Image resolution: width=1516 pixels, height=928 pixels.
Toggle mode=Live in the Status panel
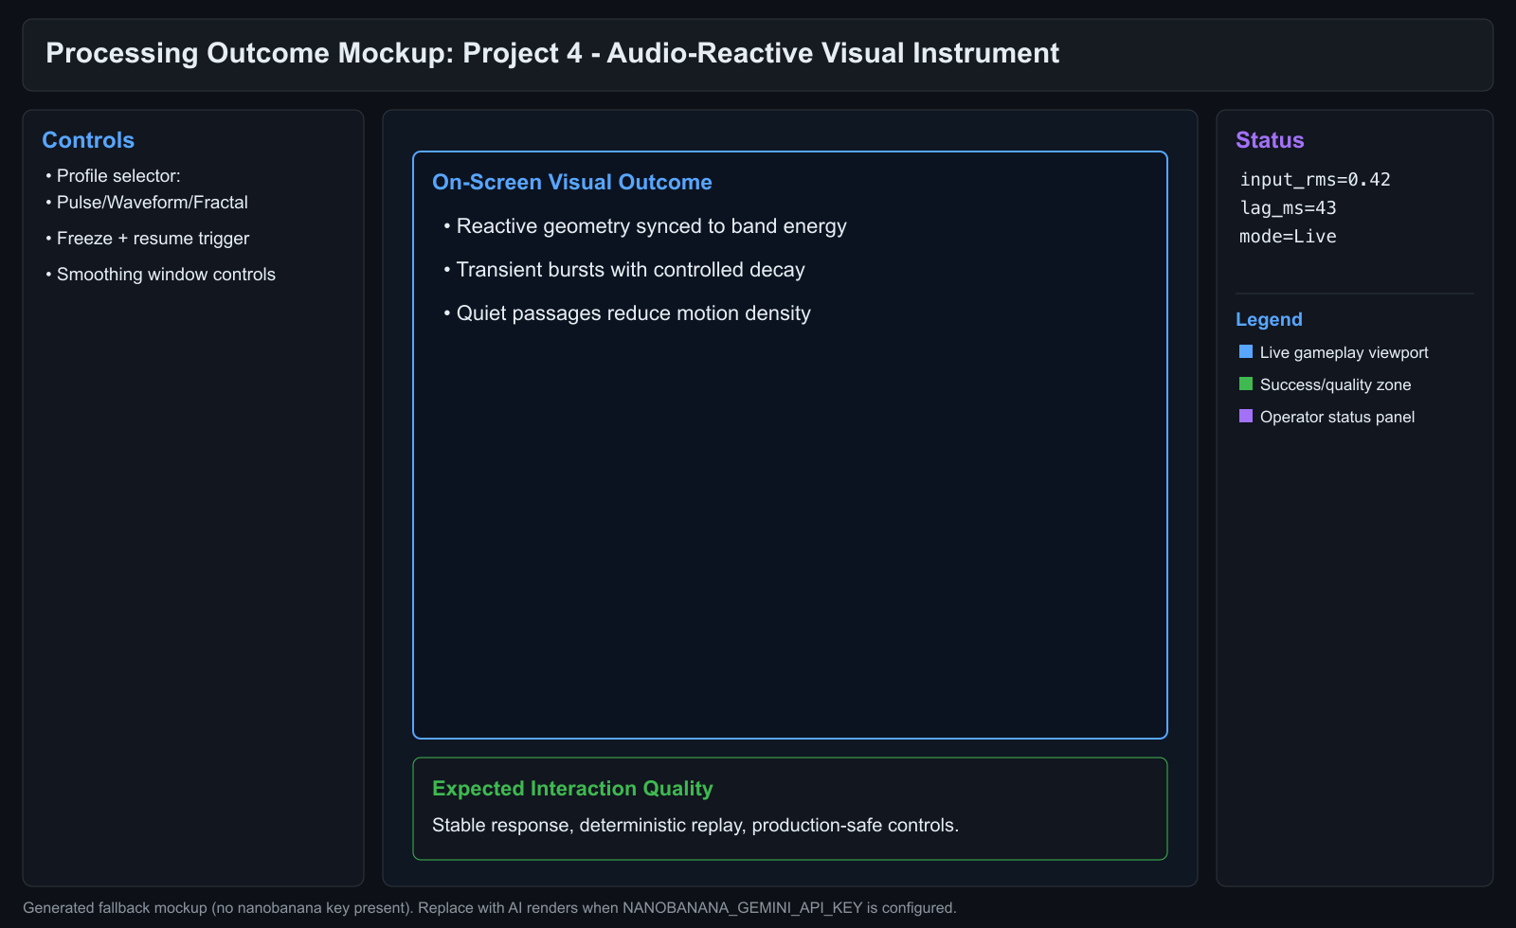tap(1287, 236)
